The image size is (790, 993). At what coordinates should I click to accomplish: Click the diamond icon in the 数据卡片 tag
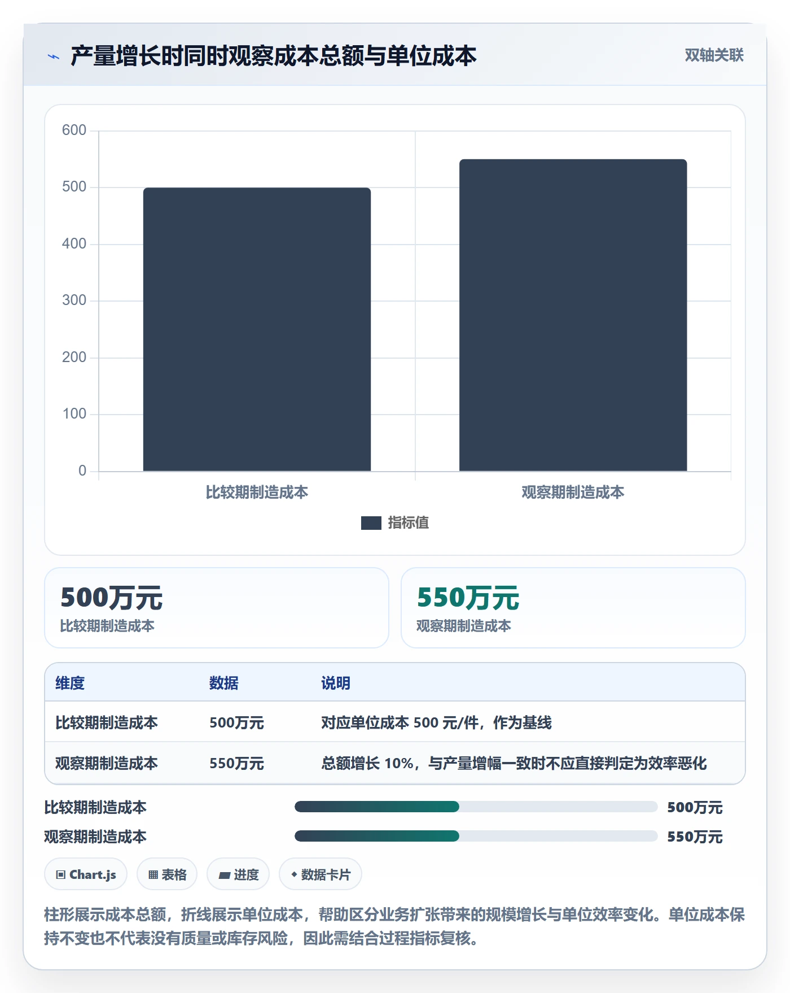(294, 874)
